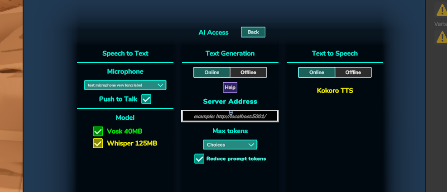Click the Text Generation heading

230,53
